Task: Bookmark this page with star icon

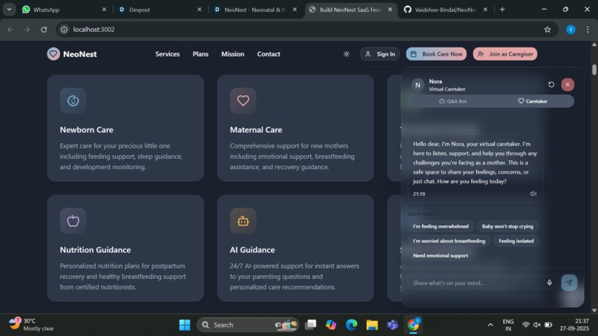Action: coord(548,30)
